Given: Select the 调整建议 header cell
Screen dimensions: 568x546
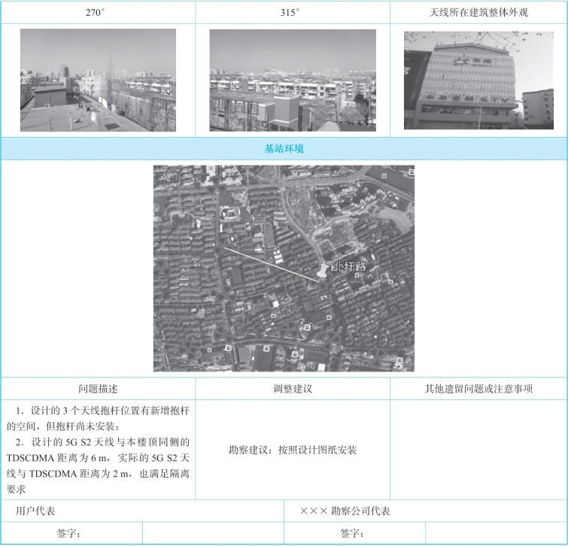Looking at the screenshot, I should point(293,389).
